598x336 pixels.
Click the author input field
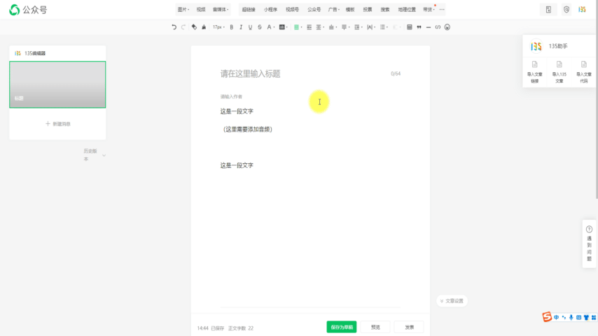point(310,97)
